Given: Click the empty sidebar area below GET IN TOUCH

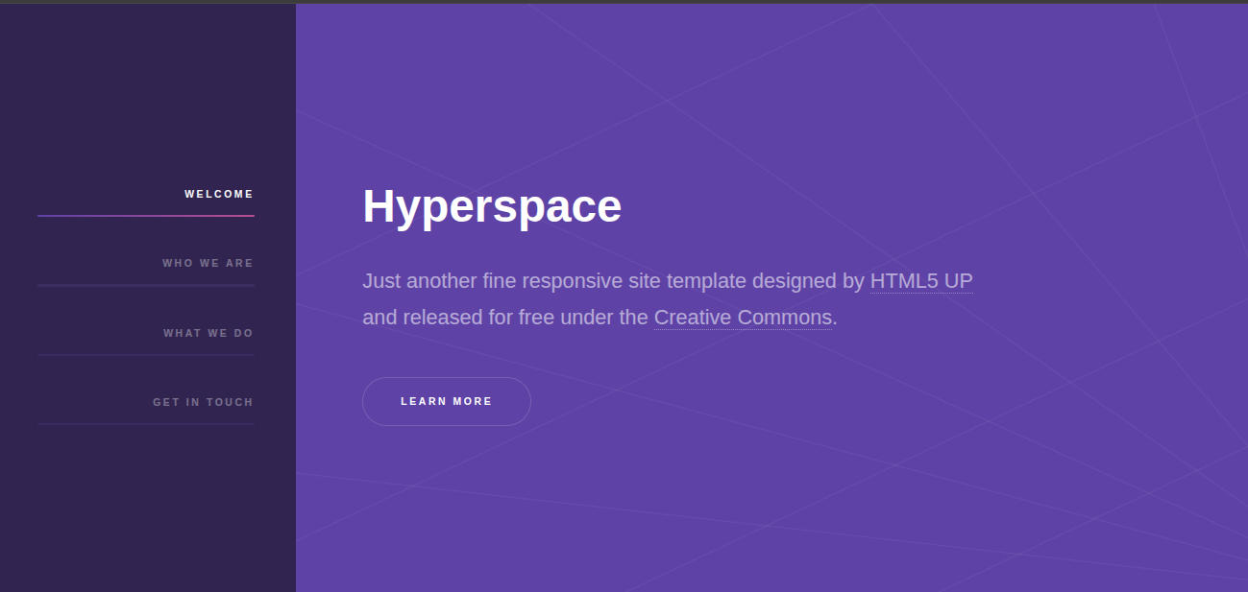Looking at the screenshot, I should pyautogui.click(x=146, y=509).
